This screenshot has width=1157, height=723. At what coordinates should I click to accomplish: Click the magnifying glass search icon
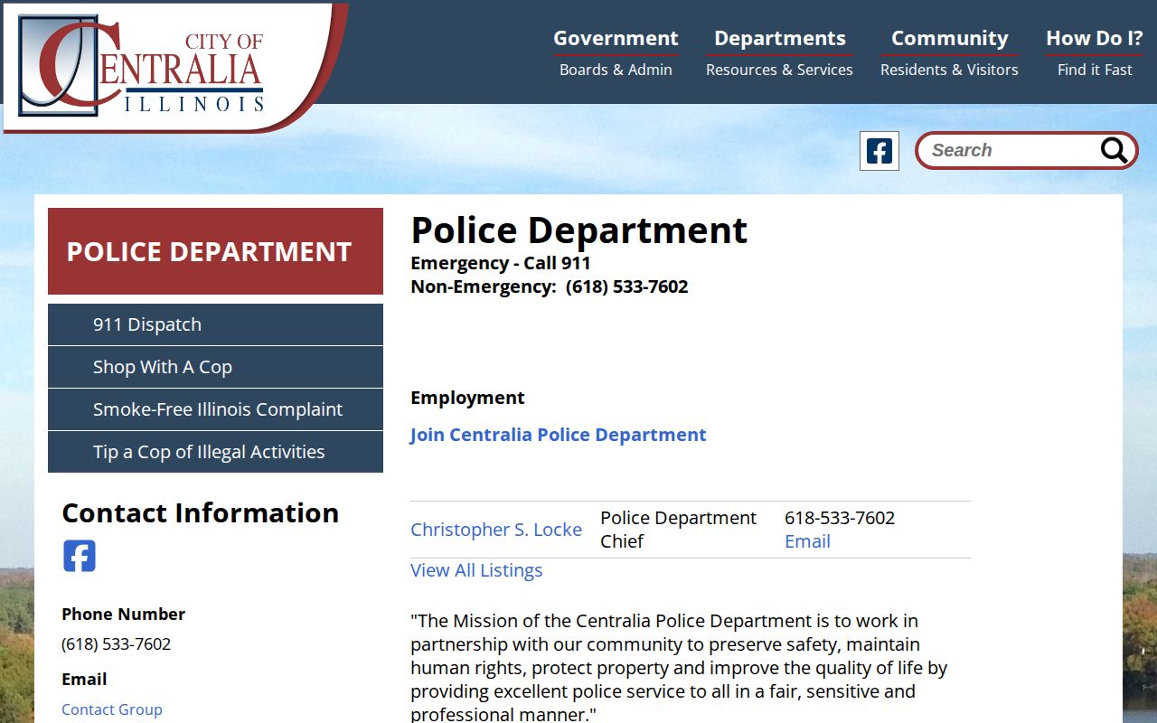tap(1114, 151)
